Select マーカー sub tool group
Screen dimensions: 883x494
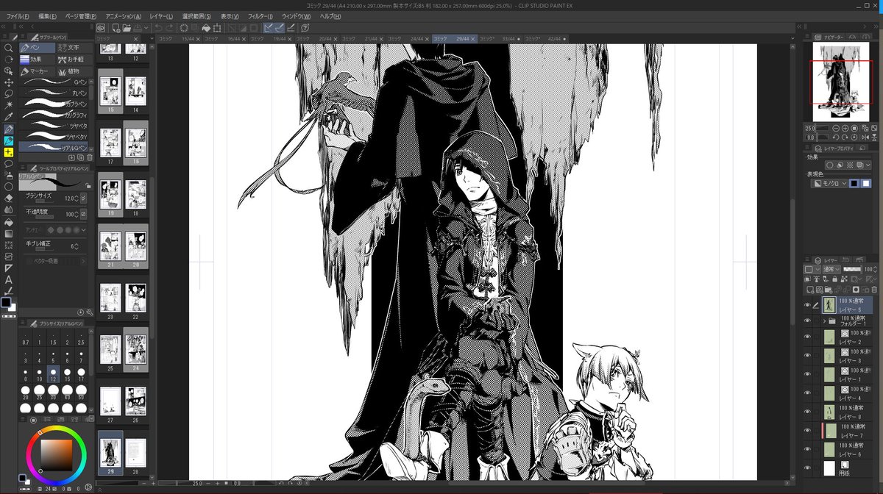pos(38,71)
